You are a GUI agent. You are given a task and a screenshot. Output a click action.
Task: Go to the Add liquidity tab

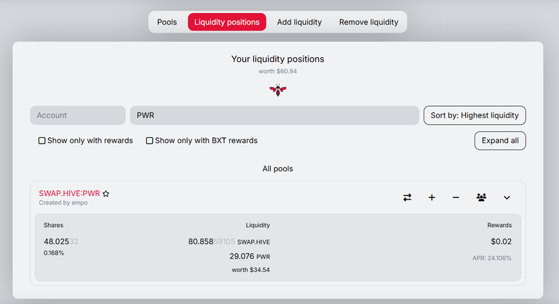[299, 22]
